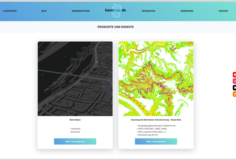
Task: Click the WMTS EPSG 3857 line
Action: 152,129
